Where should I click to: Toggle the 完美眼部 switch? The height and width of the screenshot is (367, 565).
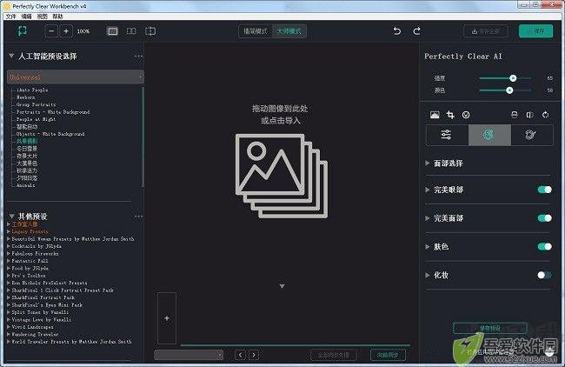click(x=544, y=190)
